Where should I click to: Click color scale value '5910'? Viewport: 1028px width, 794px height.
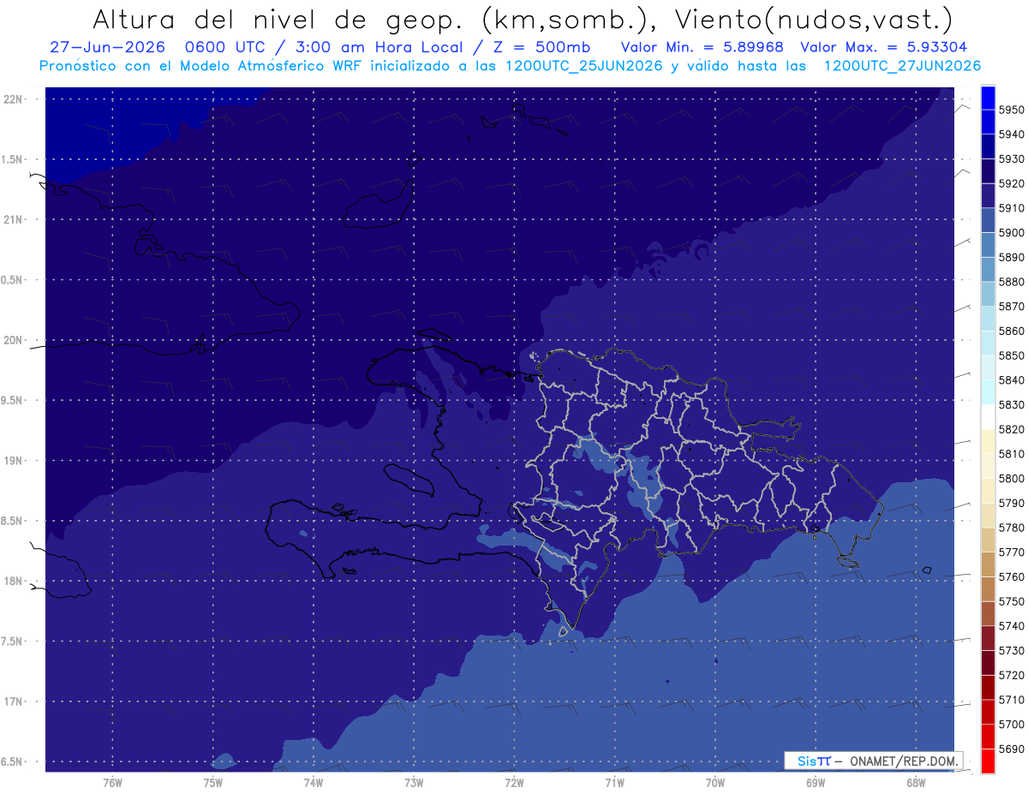(x=1012, y=208)
